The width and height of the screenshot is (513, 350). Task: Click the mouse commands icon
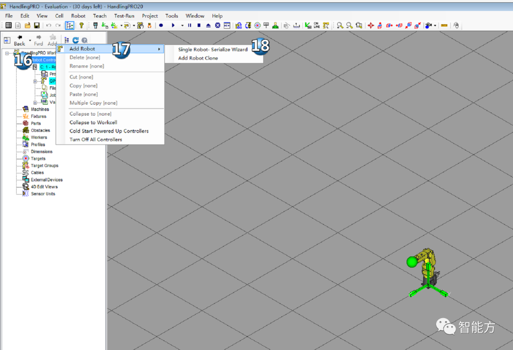click(x=456, y=25)
